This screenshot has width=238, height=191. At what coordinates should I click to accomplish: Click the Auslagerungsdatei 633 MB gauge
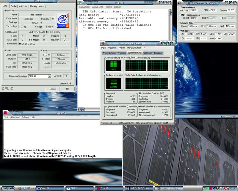pos(113,83)
